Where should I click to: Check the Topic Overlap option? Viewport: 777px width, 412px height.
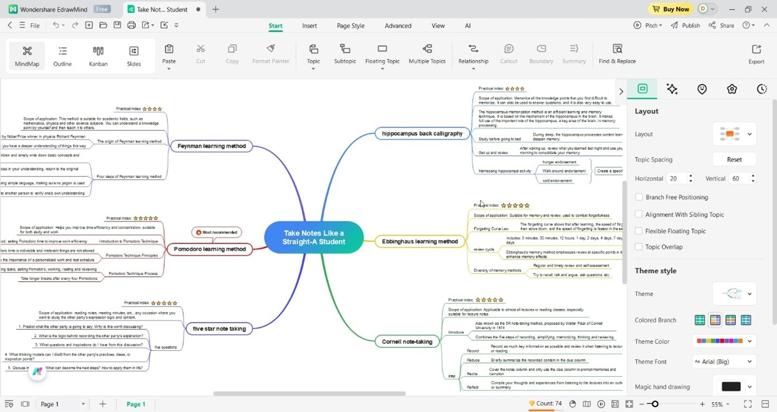(639, 246)
